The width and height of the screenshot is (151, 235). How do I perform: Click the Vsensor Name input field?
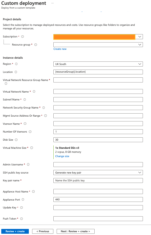(98, 124)
